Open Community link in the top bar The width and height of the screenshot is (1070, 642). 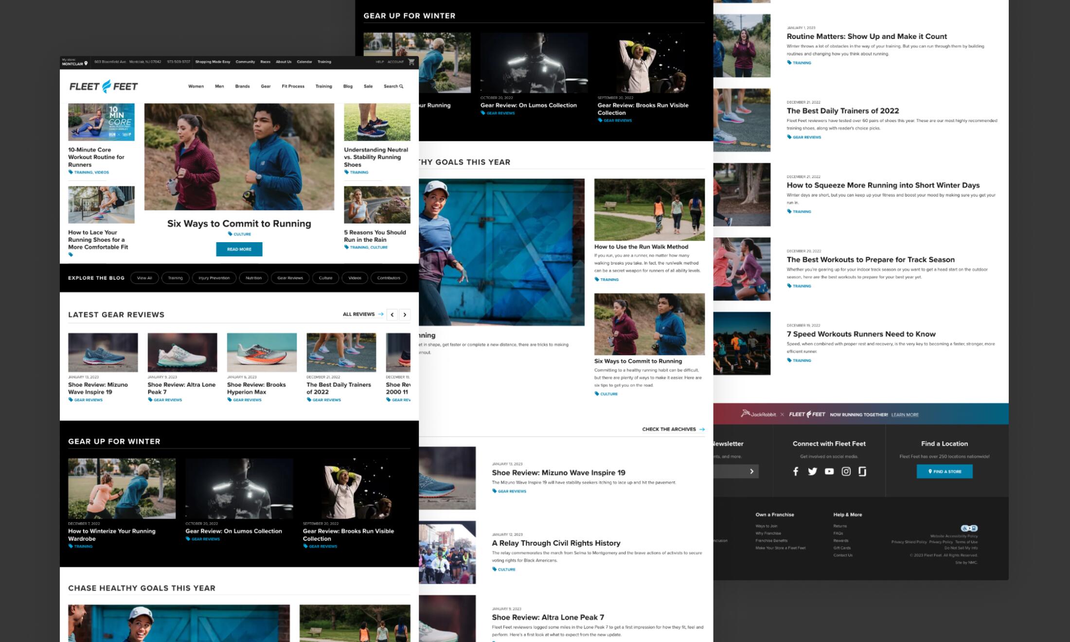click(x=245, y=62)
